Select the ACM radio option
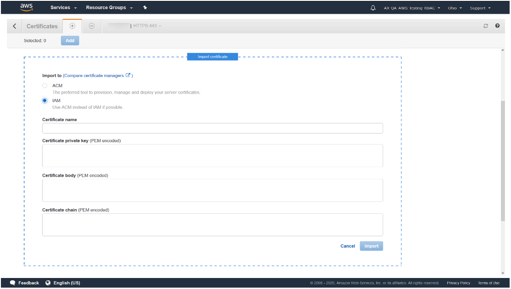Viewport: 511px width, 289px height. (x=44, y=85)
